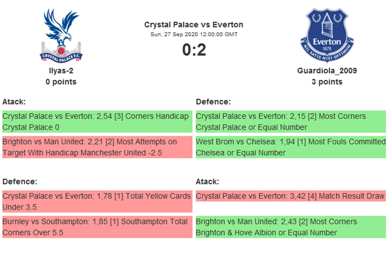This screenshot has height=255, width=388.
Task: Open the Guardiola_2009 player profile
Action: point(327,71)
